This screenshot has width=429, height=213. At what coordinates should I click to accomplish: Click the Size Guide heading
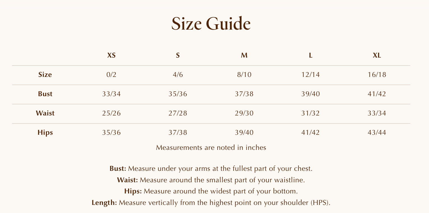pos(211,24)
